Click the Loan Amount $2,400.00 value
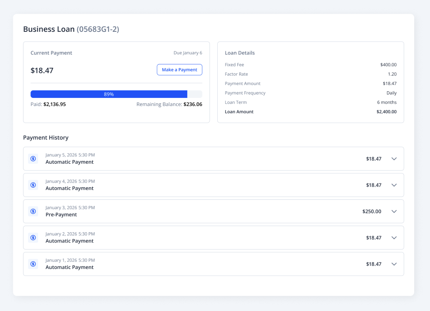 click(x=386, y=112)
